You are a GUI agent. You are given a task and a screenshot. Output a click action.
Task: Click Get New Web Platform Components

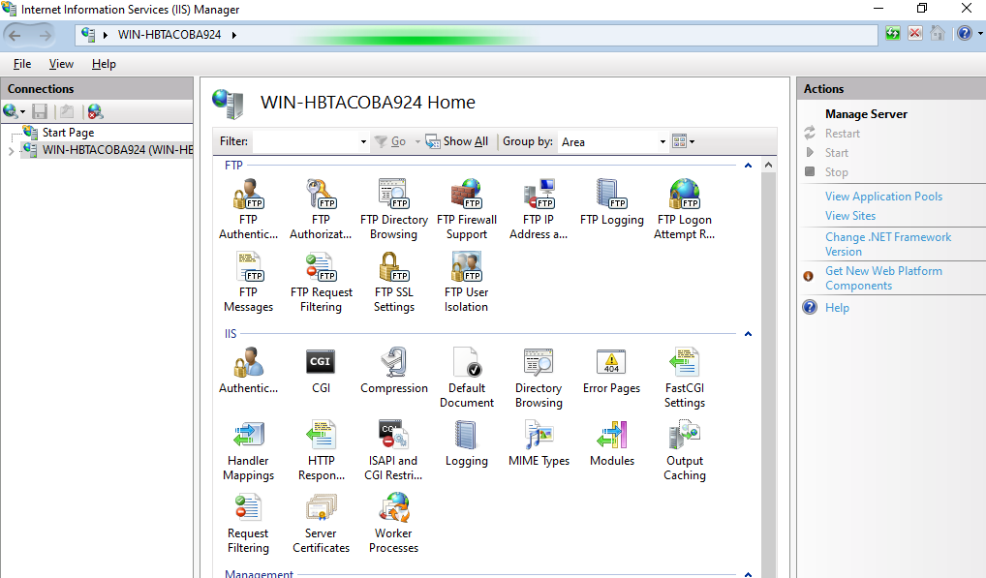[883, 278]
